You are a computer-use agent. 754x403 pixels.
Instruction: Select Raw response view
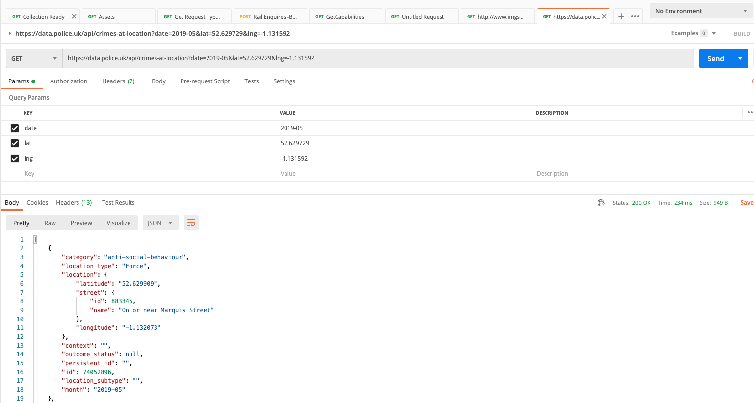point(50,223)
